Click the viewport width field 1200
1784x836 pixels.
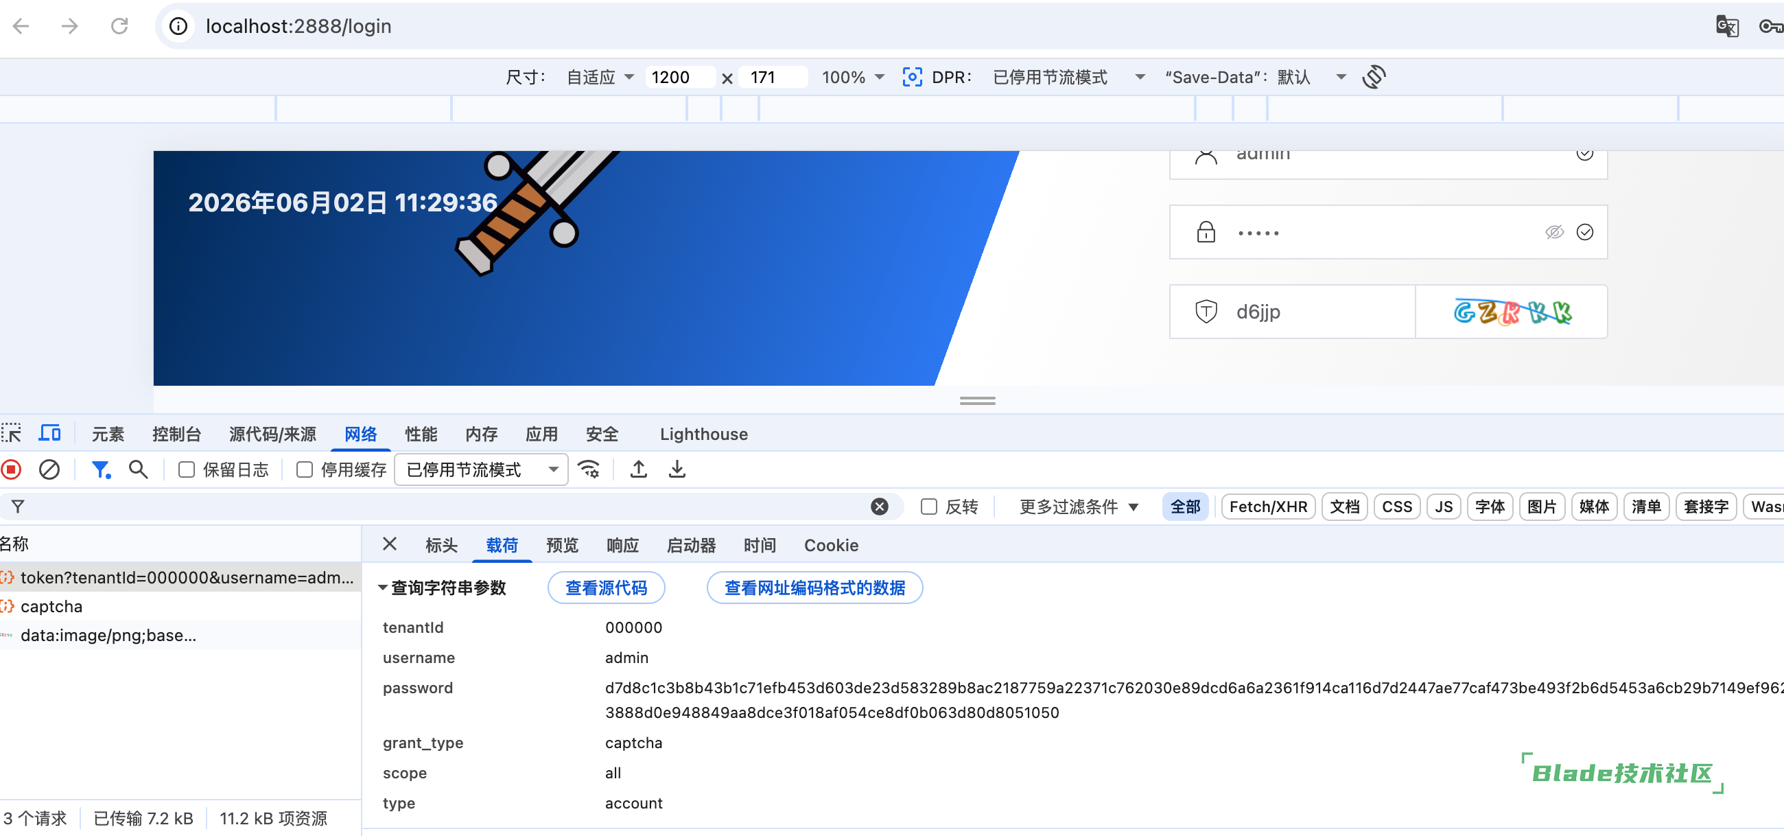click(x=680, y=77)
